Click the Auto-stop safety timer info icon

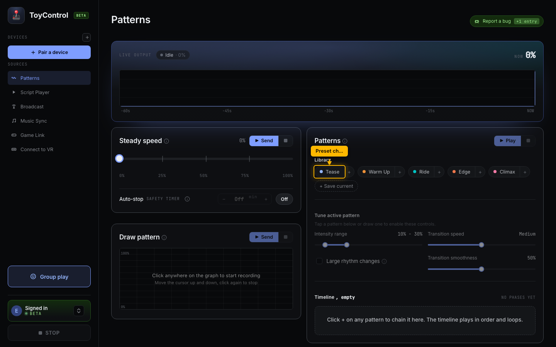(x=187, y=199)
